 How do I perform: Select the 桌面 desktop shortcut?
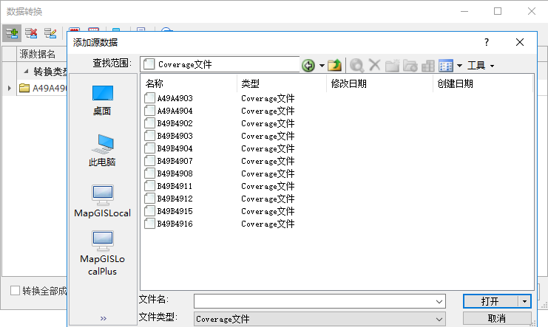[x=102, y=100]
